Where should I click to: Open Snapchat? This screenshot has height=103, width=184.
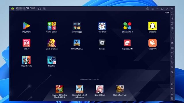(152, 26)
